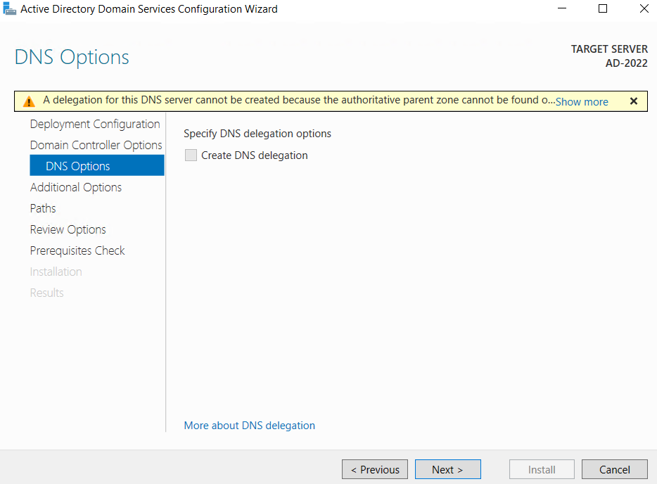Screen dimensions: 657x484
Task: Select Deployment Configuration in the sidebar
Action: 94,124
